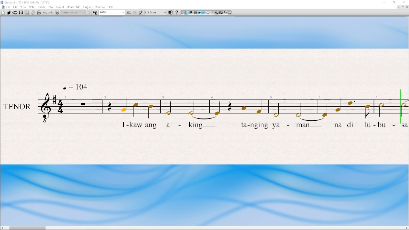Click the scroll left arrow
The width and height of the screenshot is (409, 230).
click(2, 228)
